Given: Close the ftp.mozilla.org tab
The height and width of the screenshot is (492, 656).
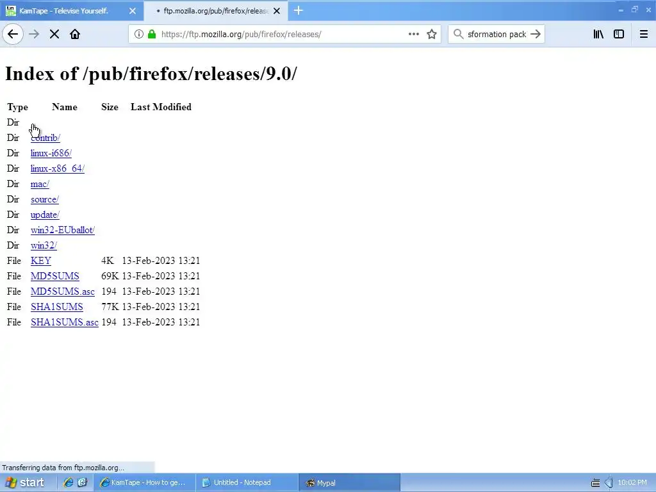Looking at the screenshot, I should (277, 12).
